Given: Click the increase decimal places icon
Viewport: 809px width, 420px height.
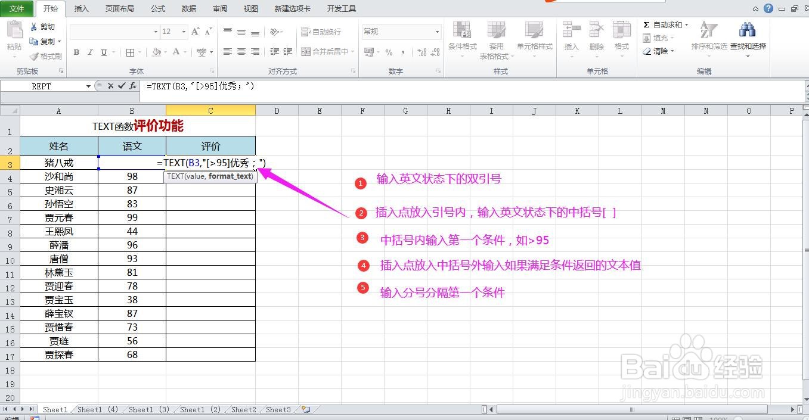Looking at the screenshot, I should tap(421, 52).
